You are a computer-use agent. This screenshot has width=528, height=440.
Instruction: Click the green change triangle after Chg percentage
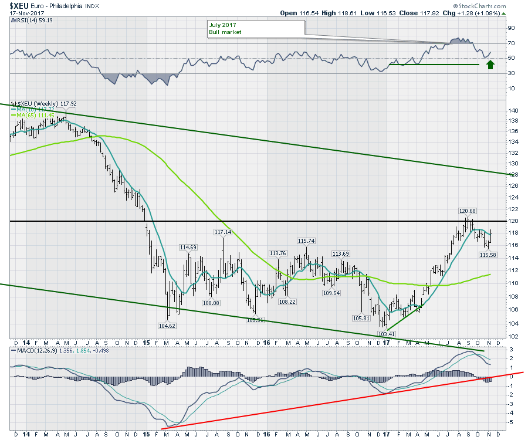[x=504, y=12]
